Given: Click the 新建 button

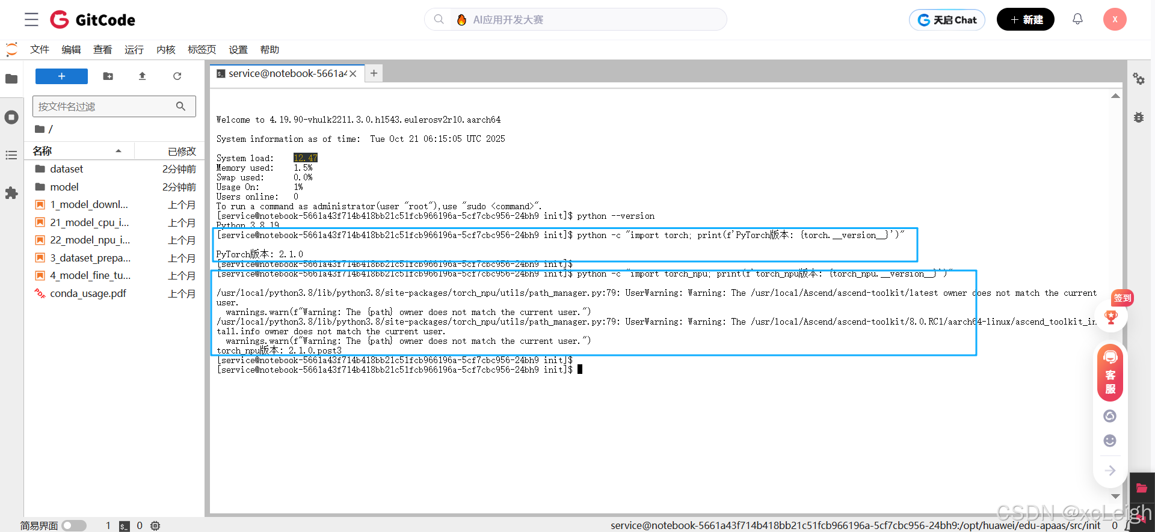Looking at the screenshot, I should tap(1026, 20).
